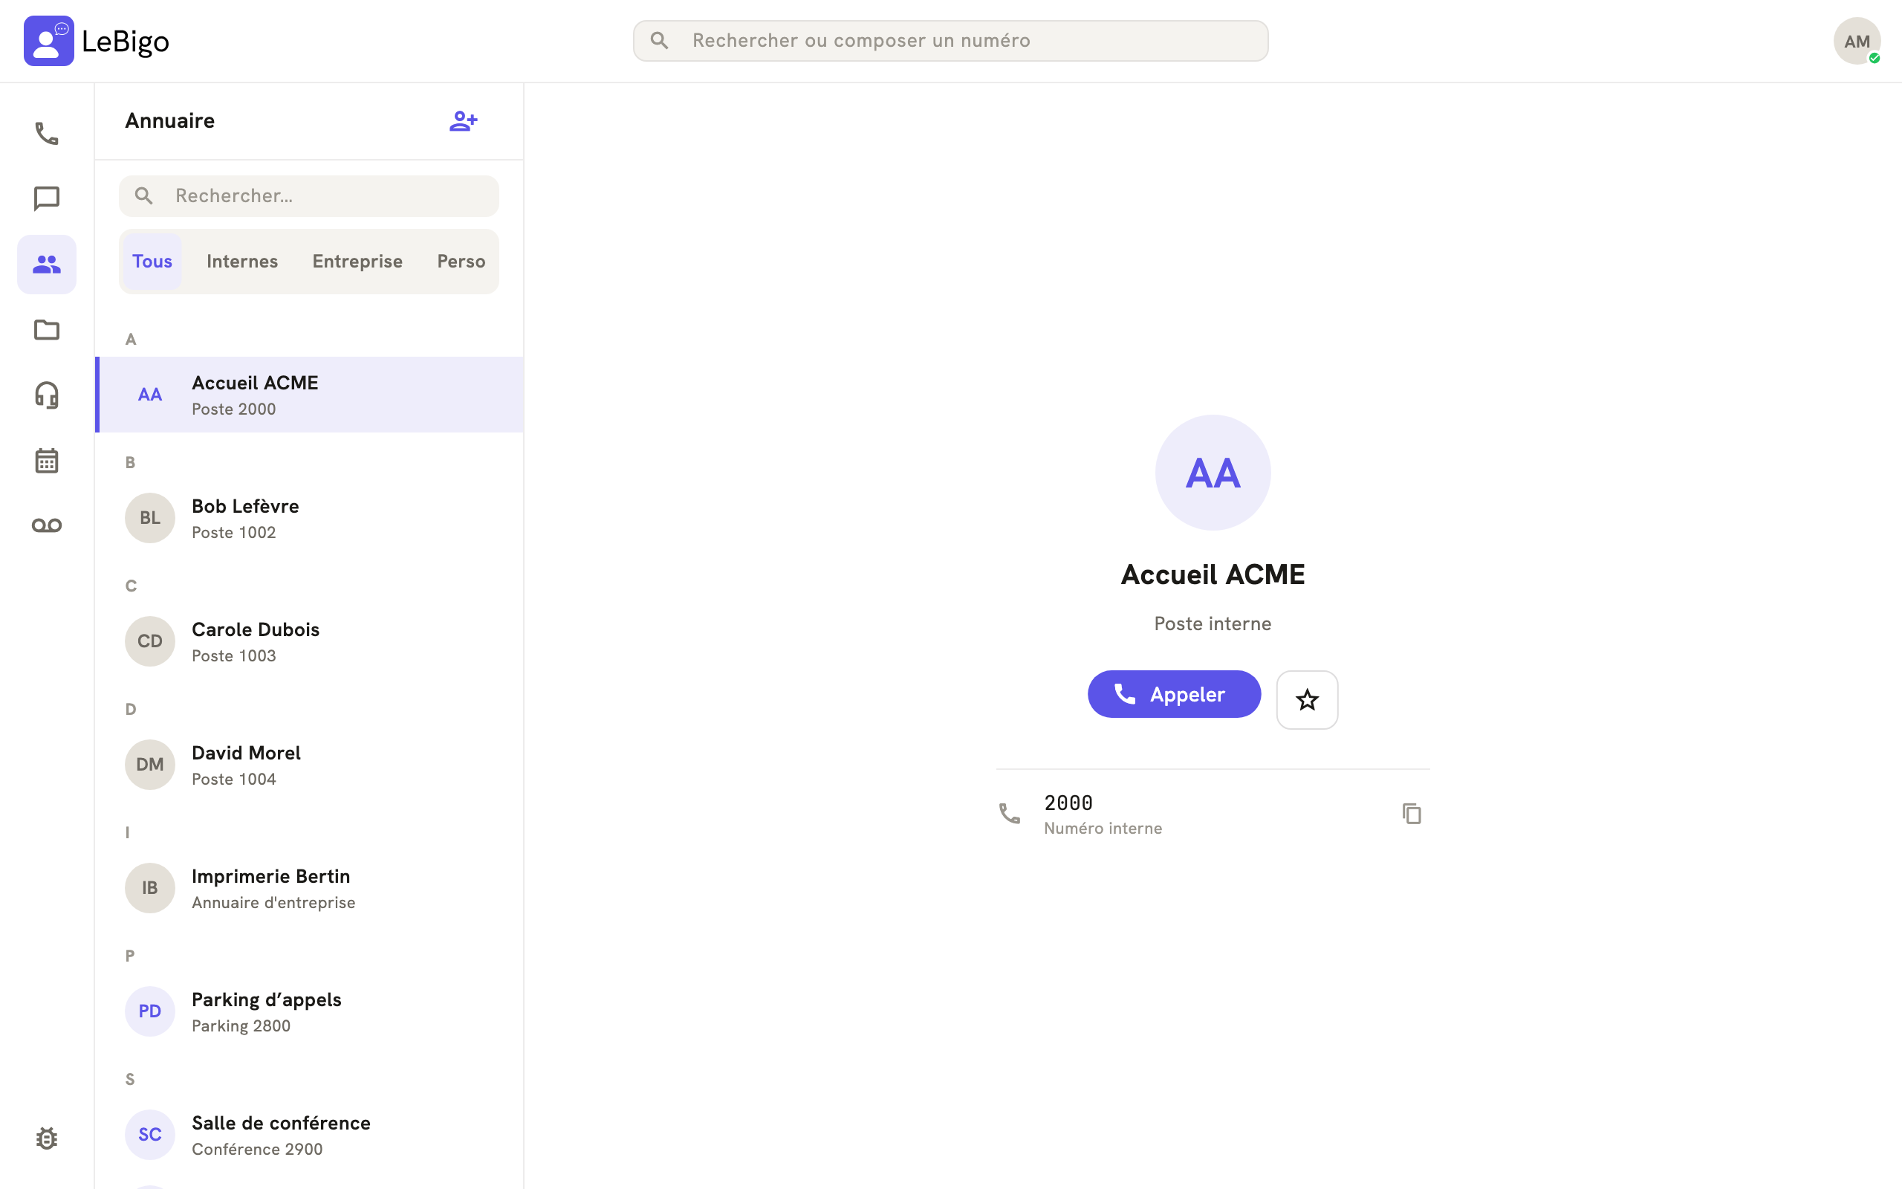
Task: Open the AM user profile avatar
Action: pos(1857,41)
